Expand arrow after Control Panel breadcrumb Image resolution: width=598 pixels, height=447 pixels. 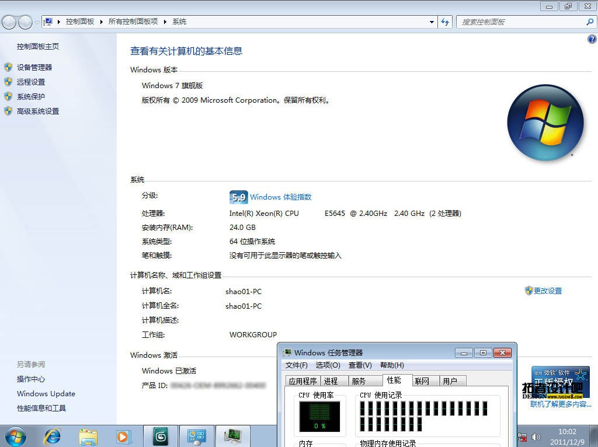click(102, 22)
